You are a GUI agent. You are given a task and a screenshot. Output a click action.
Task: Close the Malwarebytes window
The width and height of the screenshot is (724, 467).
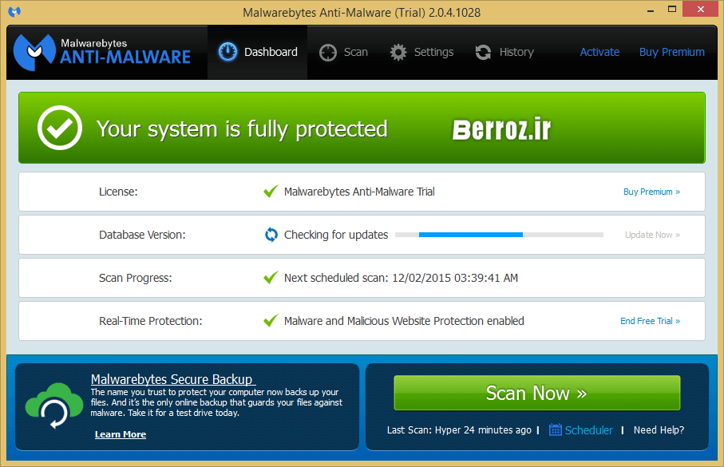coord(700,10)
